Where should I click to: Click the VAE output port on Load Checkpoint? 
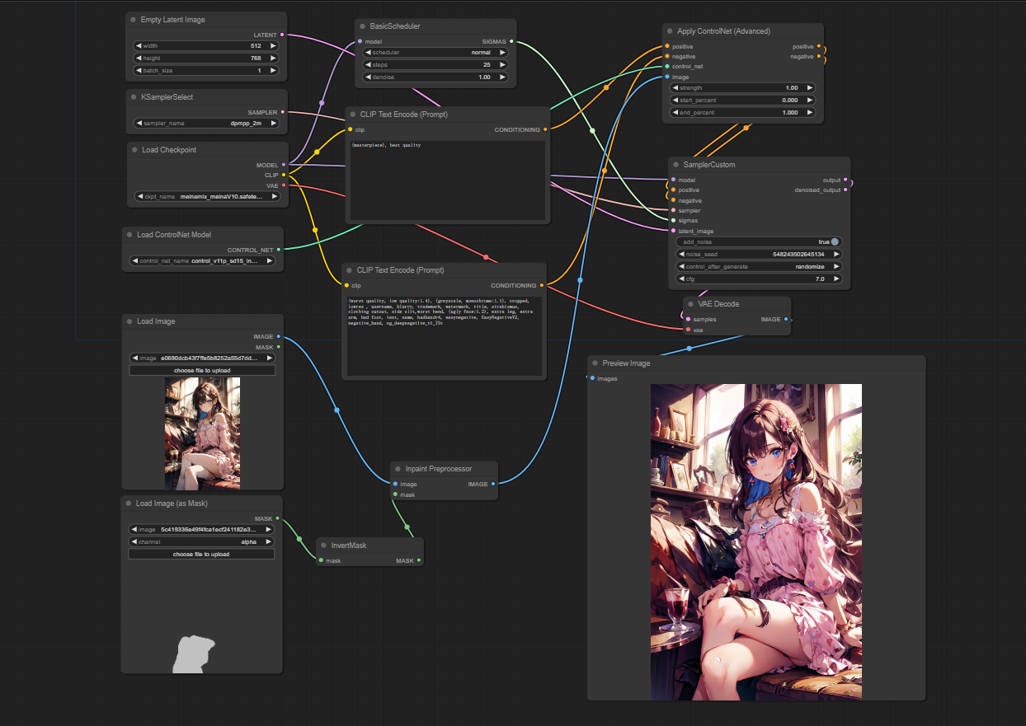point(284,185)
